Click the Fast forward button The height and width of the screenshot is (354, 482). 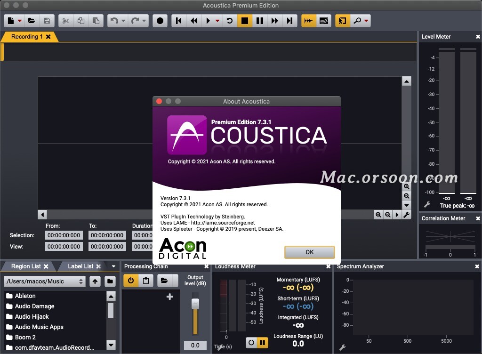pyautogui.click(x=274, y=21)
